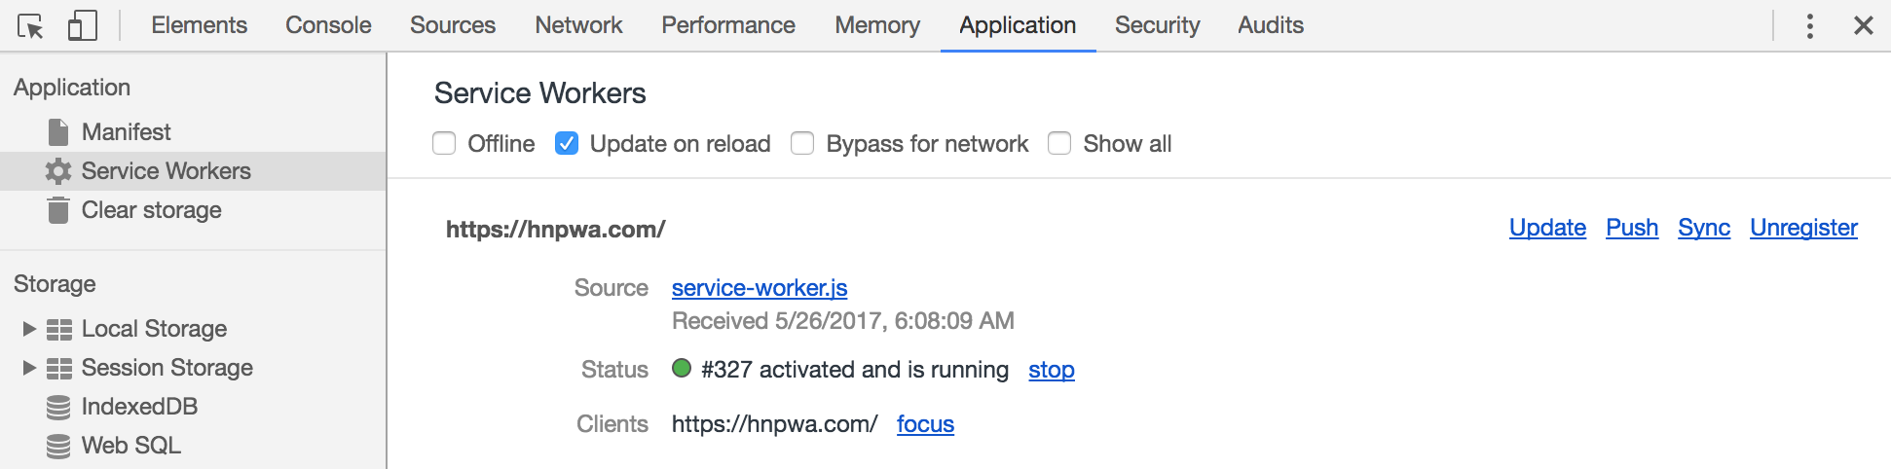Click the Unregister link
Screen dimensions: 1891x469
pos(1803,228)
